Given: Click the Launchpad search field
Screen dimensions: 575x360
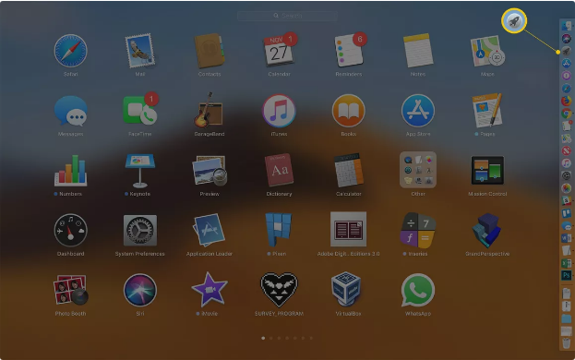Looking at the screenshot, I should 287,16.
